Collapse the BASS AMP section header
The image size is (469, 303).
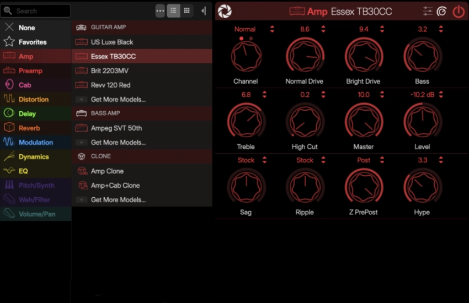click(x=142, y=113)
